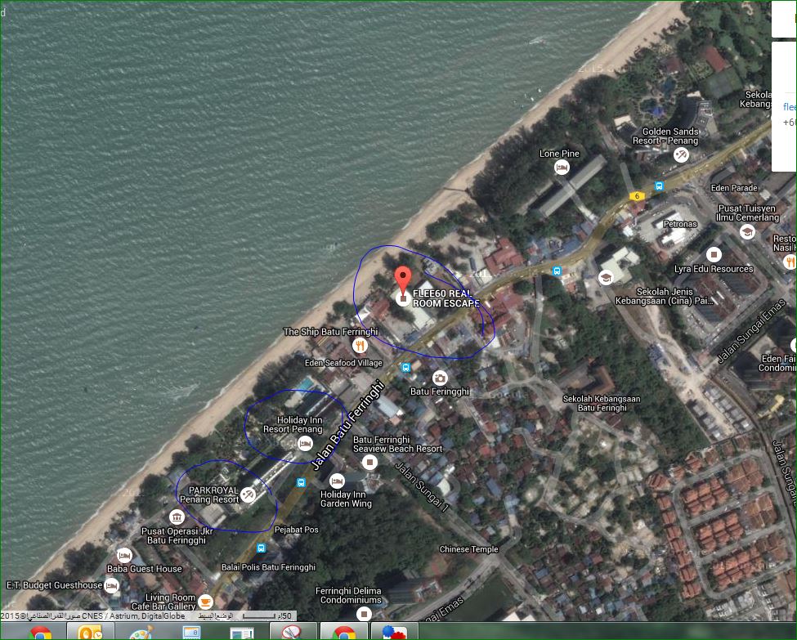Switch to the Outlook app in the taskbar
This screenshot has height=640, width=797.
tap(90, 633)
